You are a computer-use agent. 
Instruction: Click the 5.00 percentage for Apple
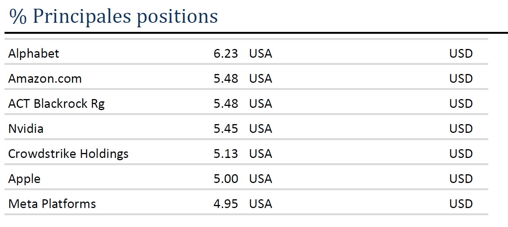tap(226, 179)
